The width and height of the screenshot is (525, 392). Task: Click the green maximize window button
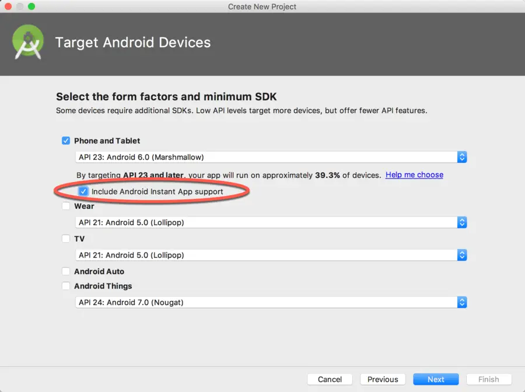pos(32,6)
